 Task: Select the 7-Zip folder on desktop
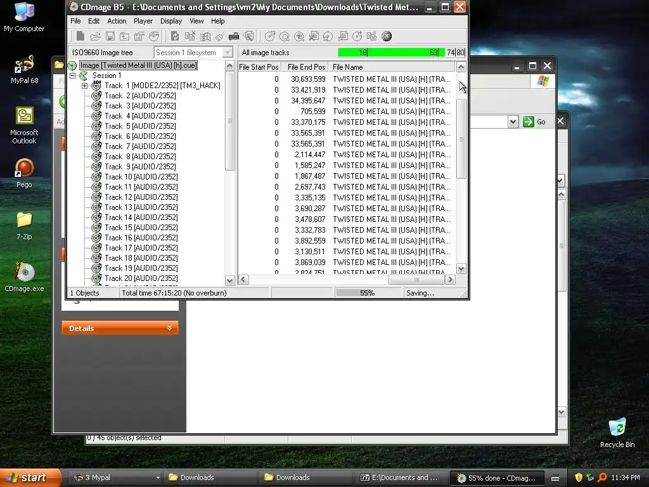pos(24,226)
